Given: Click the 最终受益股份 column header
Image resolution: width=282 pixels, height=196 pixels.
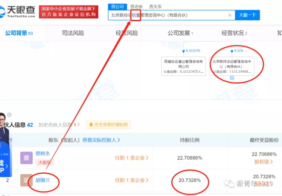Looking at the screenshot, I should pyautogui.click(x=264, y=140).
